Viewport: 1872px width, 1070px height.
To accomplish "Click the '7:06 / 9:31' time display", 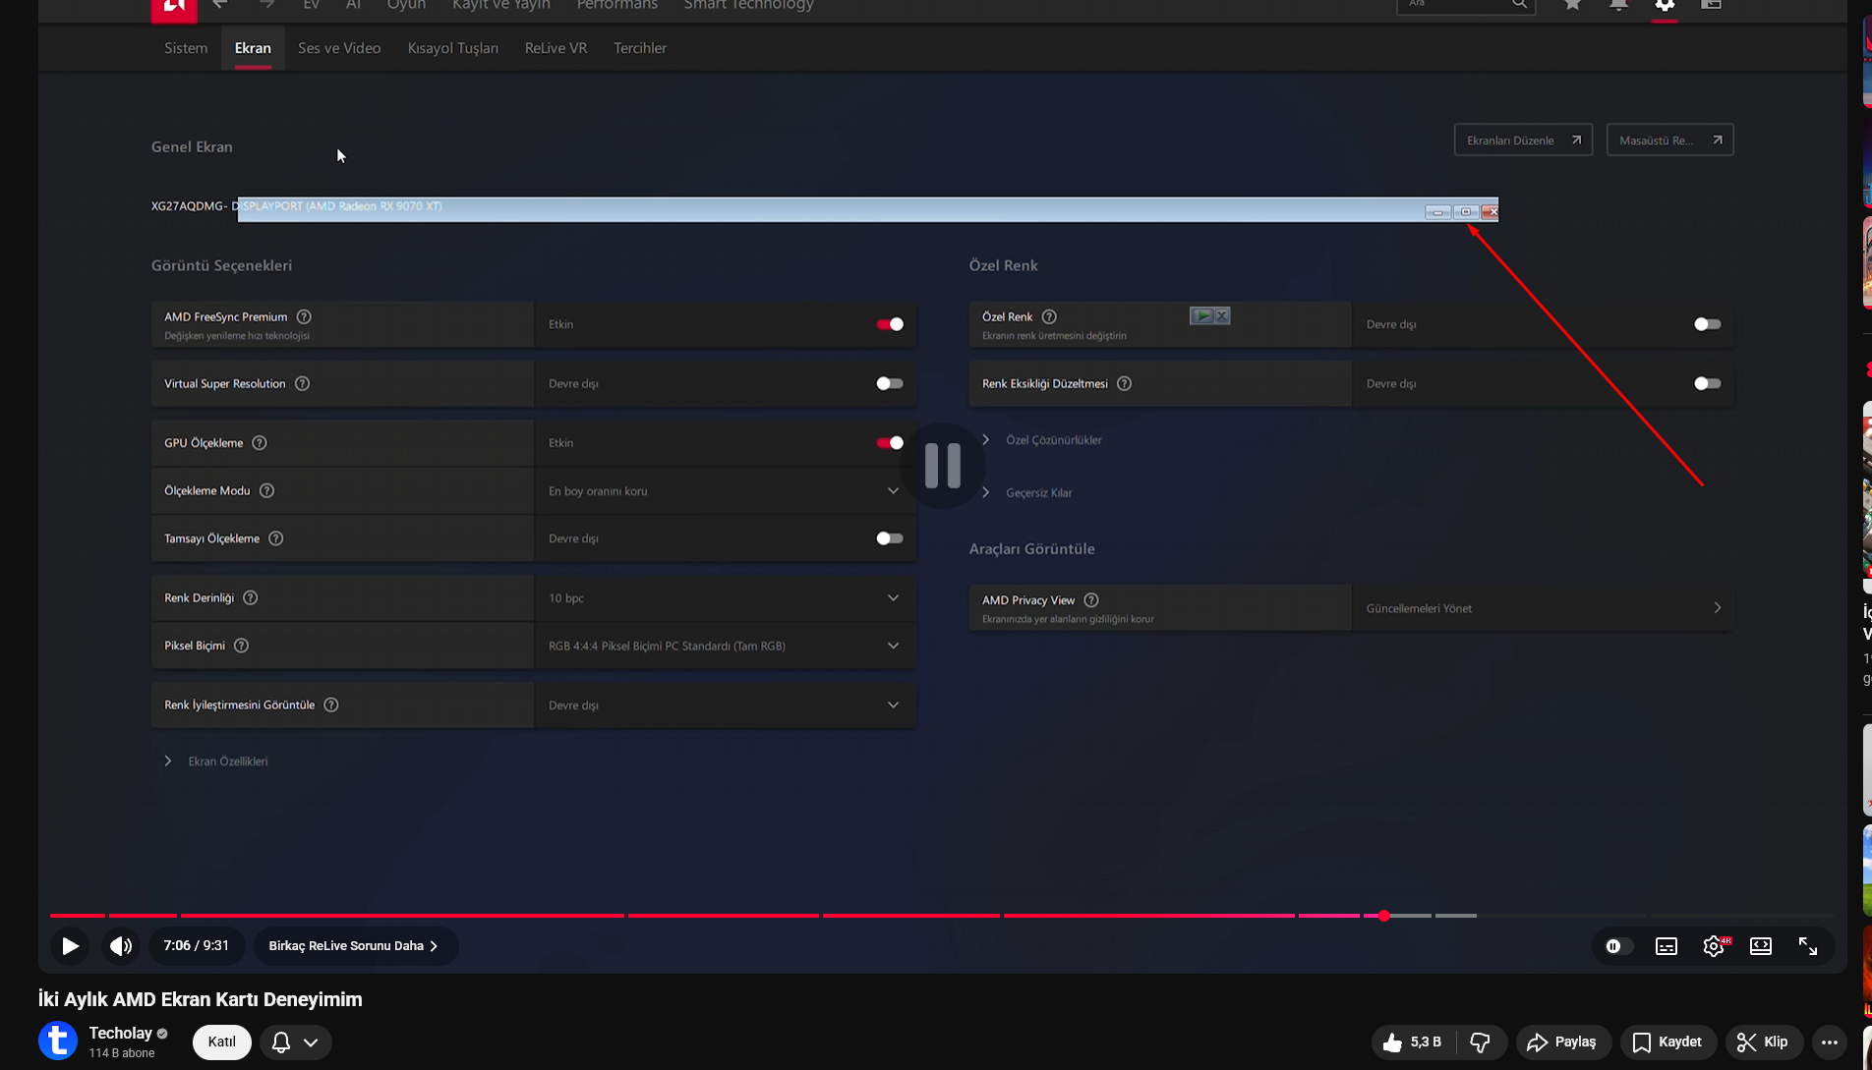I will (197, 946).
